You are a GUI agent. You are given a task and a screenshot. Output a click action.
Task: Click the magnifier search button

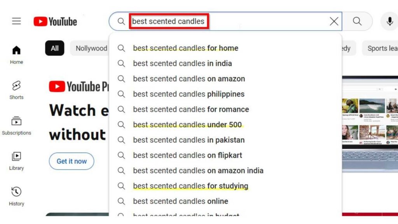pyautogui.click(x=357, y=21)
